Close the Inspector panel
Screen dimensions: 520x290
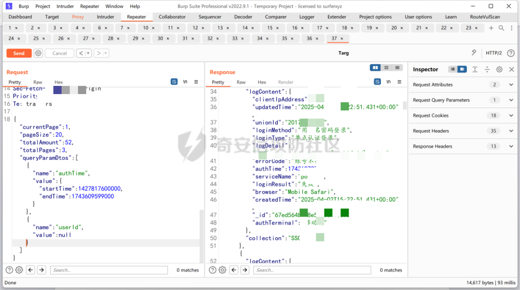[x=511, y=69]
